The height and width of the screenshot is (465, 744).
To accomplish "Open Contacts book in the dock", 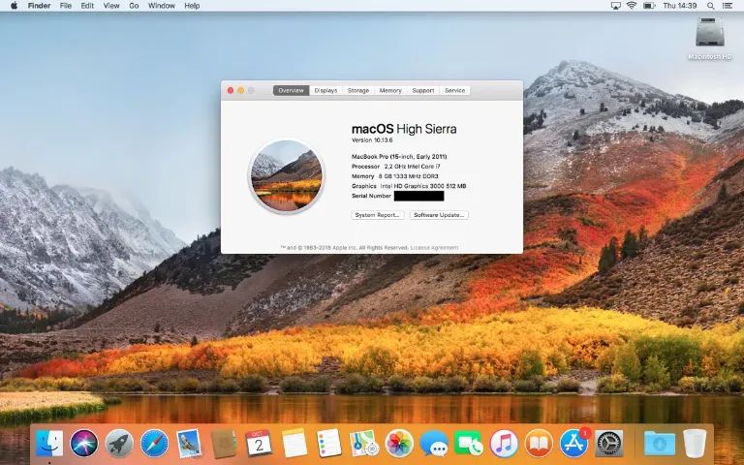I will [x=224, y=443].
